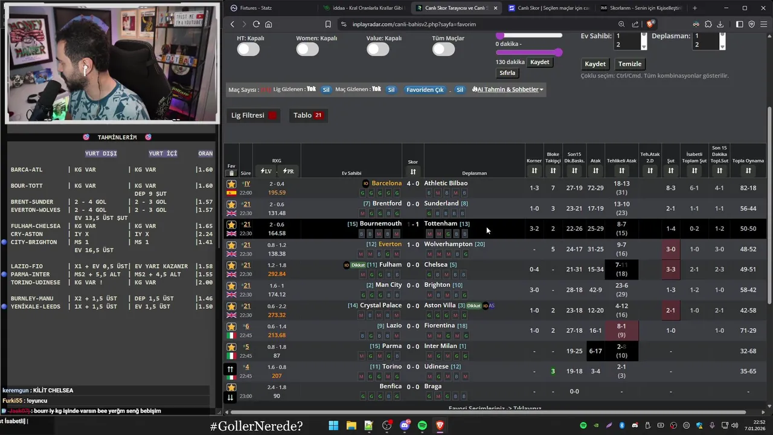The height and width of the screenshot is (435, 773).
Task: Click the Favoriden Çık button
Action: (x=425, y=89)
